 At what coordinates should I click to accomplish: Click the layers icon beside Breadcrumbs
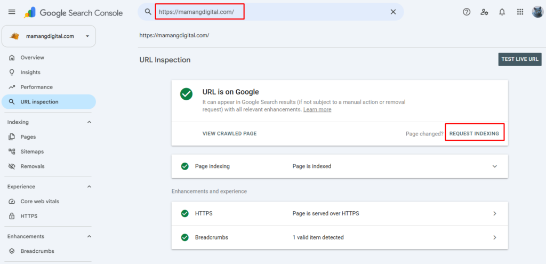[12, 251]
